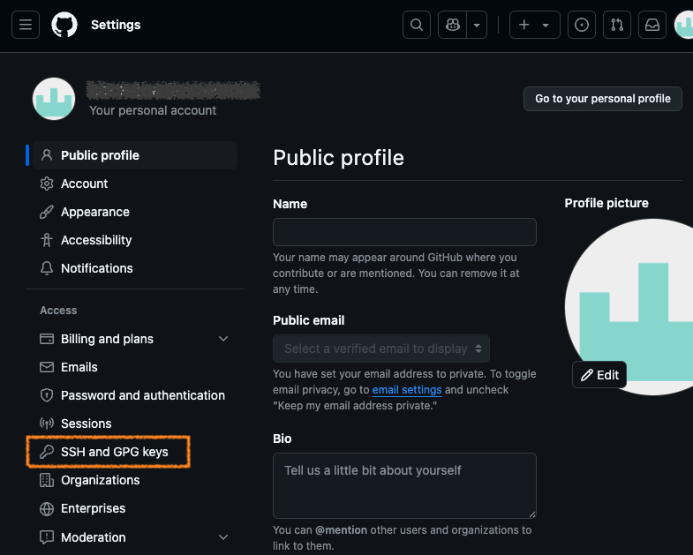Expand the Billing and plans chevron
693x555 pixels.
(x=223, y=339)
